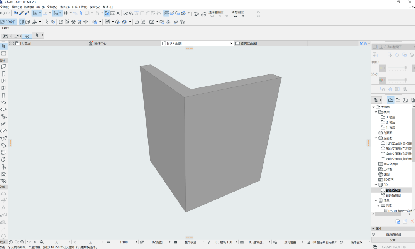Select the Text tool letter A
415x249 pixels.
coord(3,208)
